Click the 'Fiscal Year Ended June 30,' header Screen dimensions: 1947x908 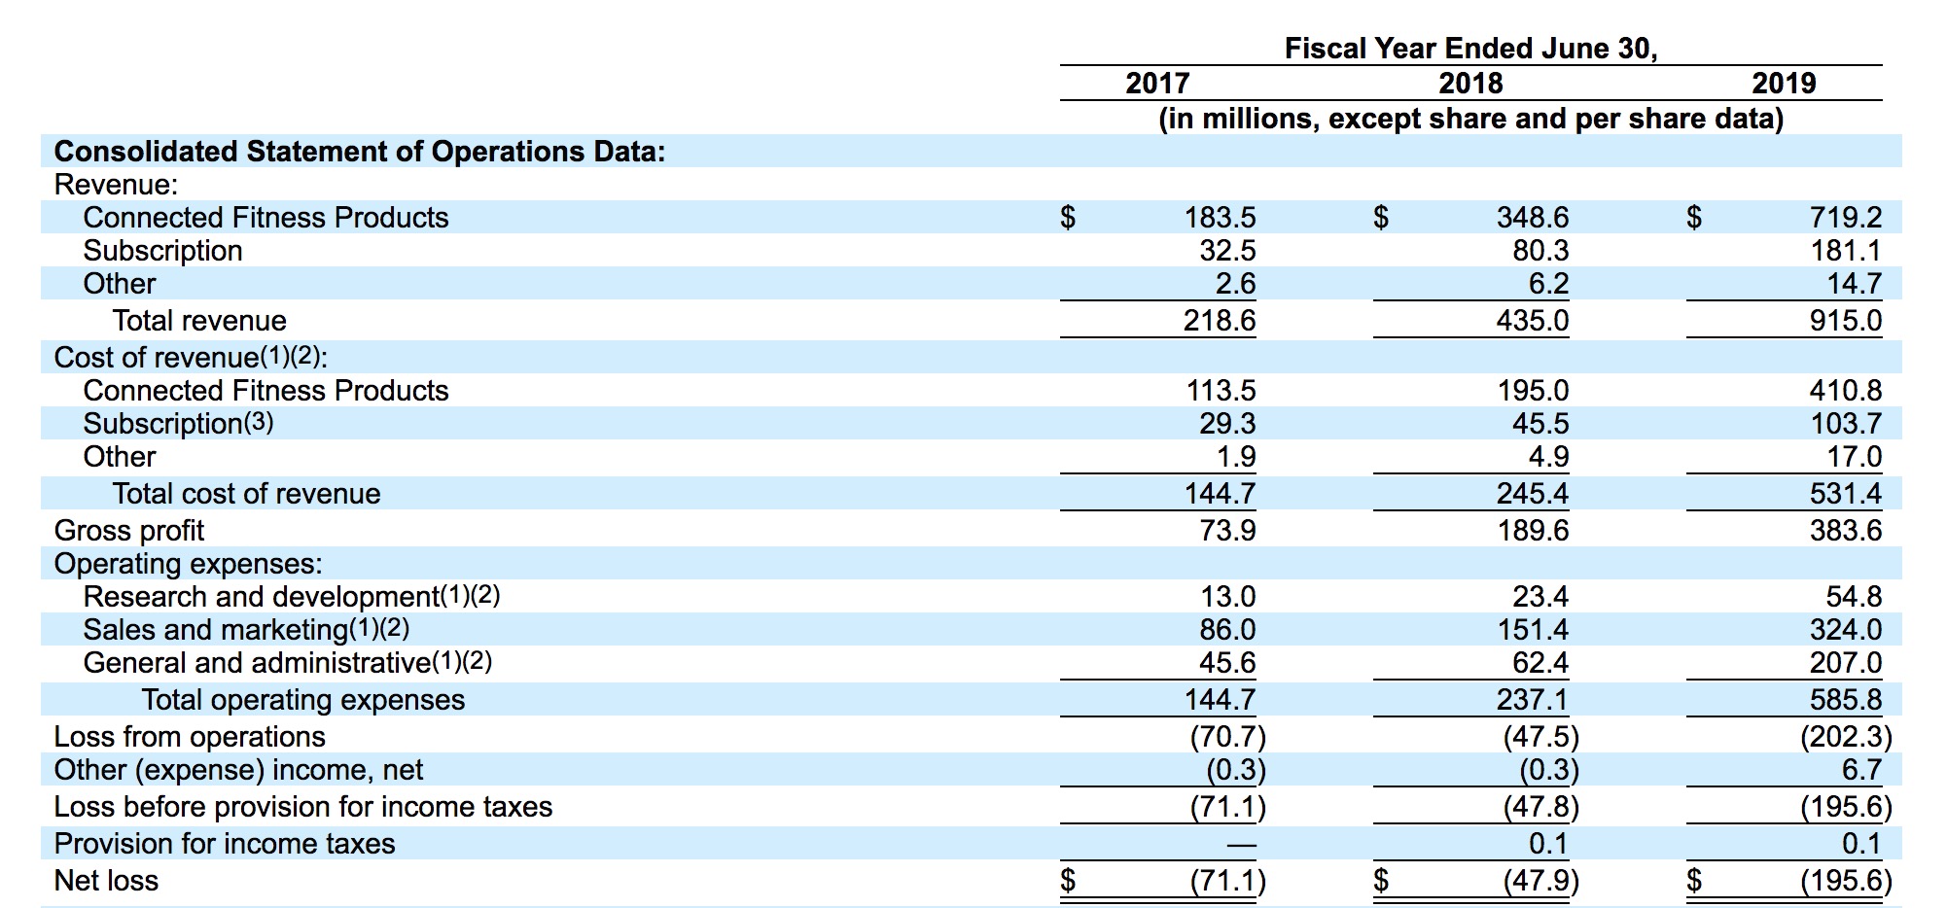point(1470,49)
